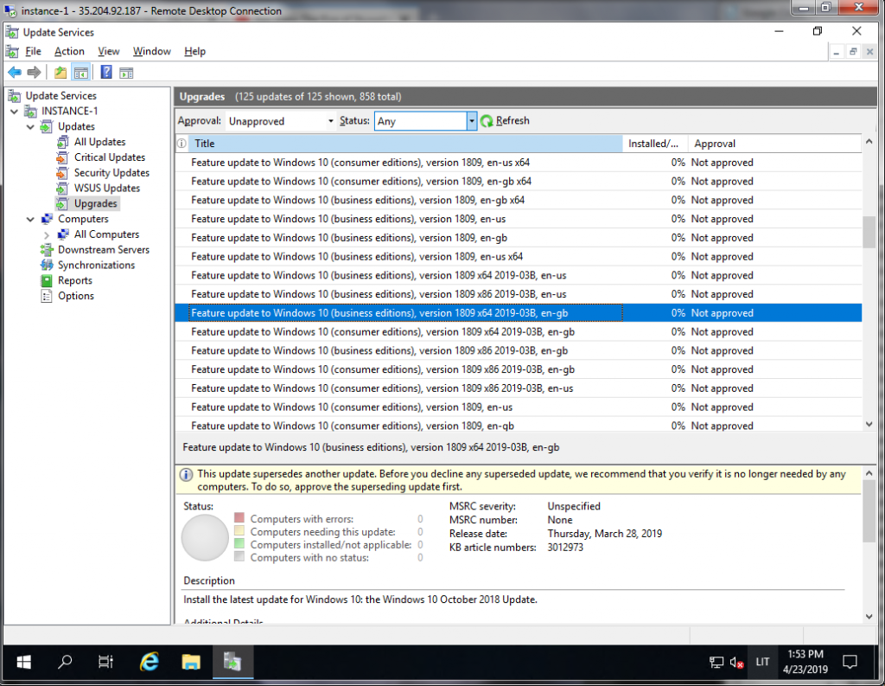Screen dimensions: 885x686
Task: Sort by Approval column header
Action: coord(774,144)
